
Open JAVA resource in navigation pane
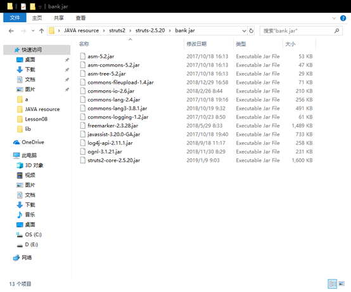click(42, 109)
